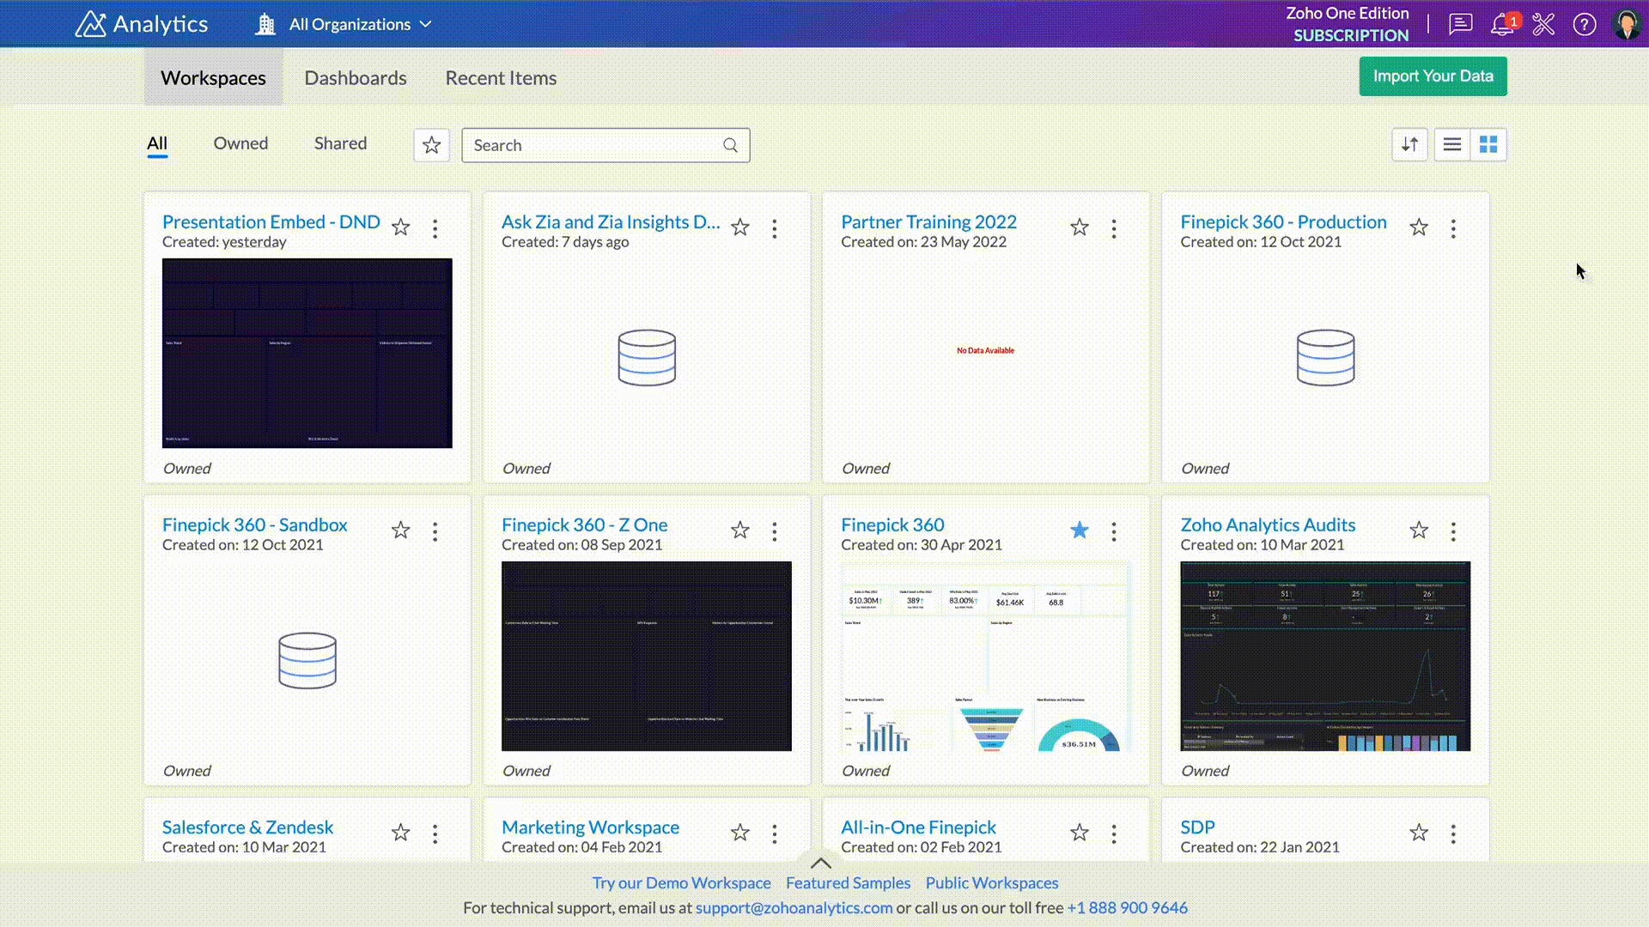Select the Shared filter tab
Screen dimensions: 1649x927
coord(340,143)
